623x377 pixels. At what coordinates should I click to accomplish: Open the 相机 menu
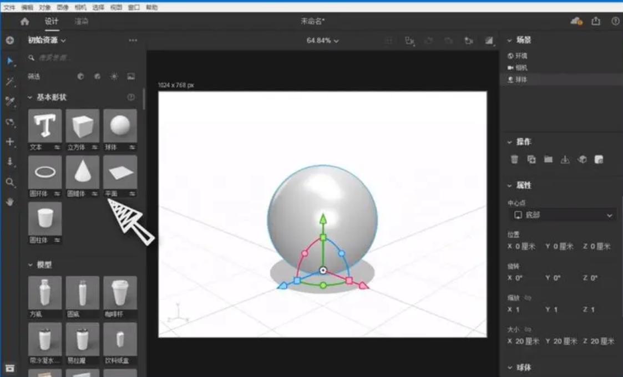[80, 8]
